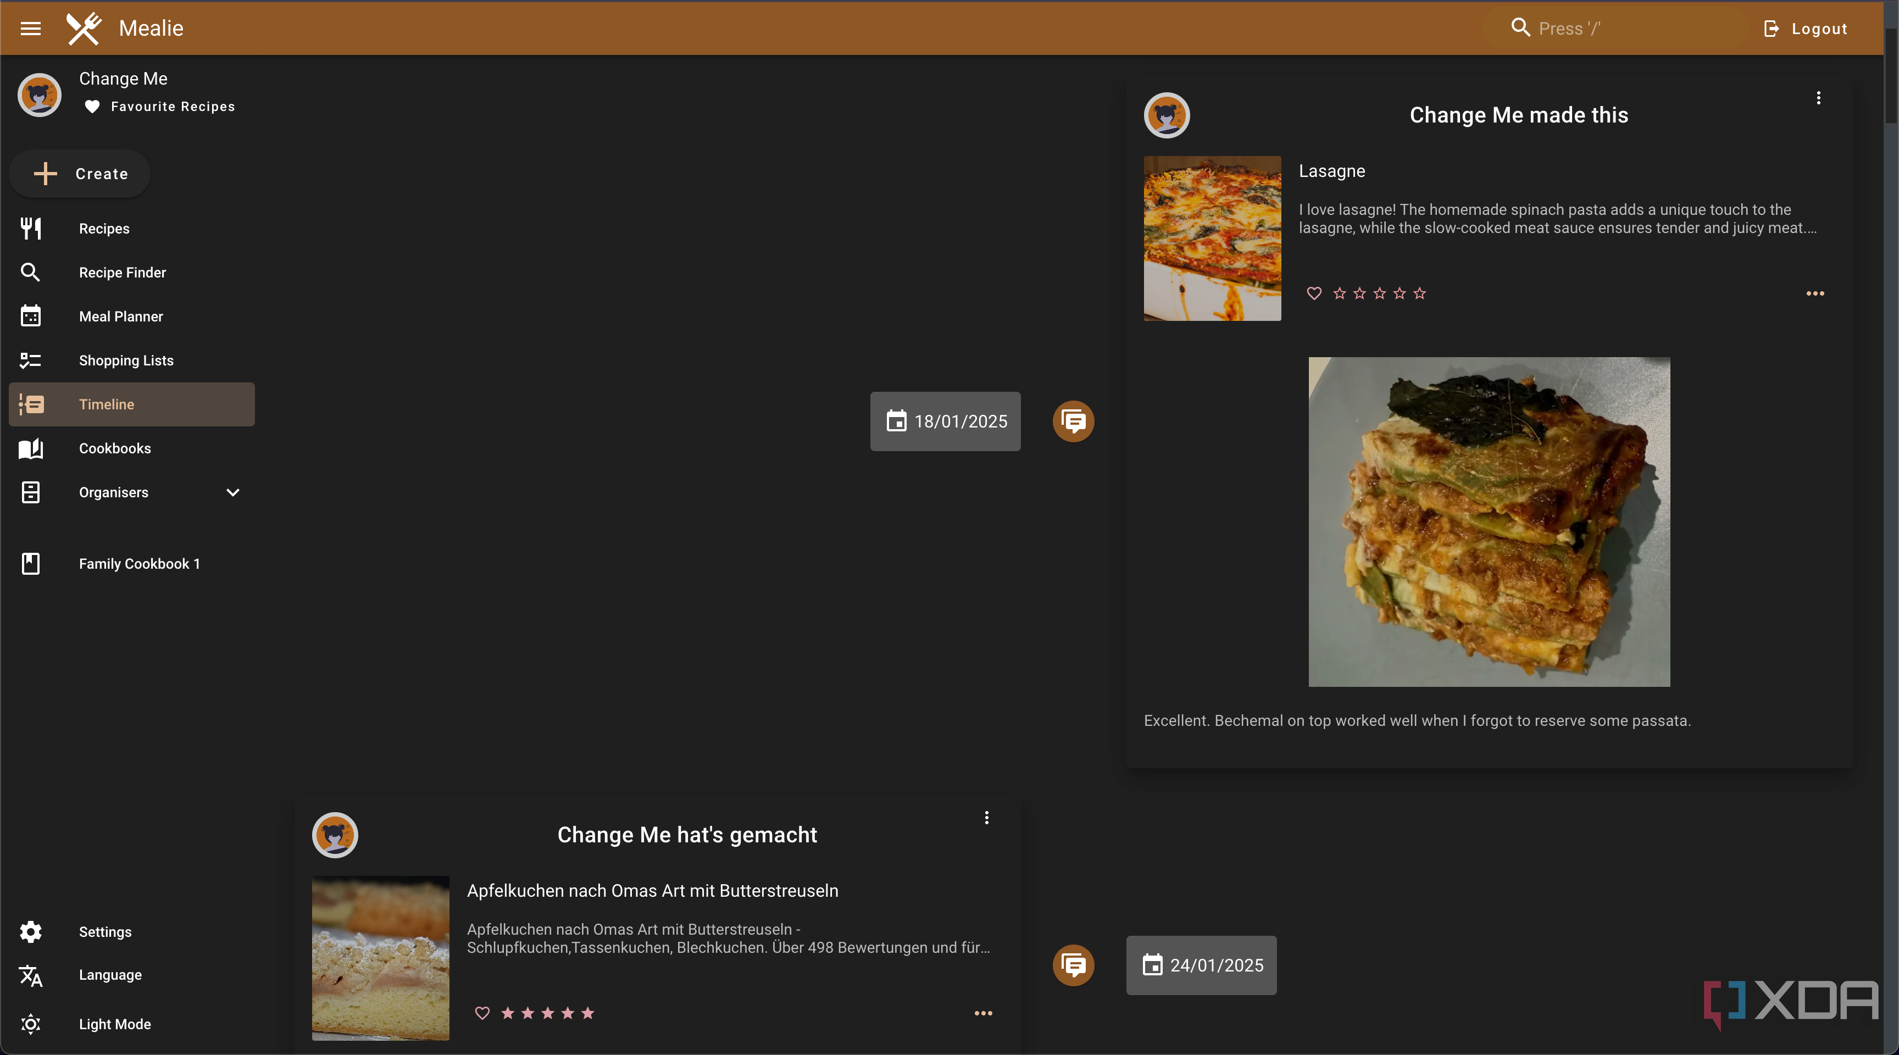The height and width of the screenshot is (1055, 1899).
Task: Open Meal Planner from the sidebar
Action: [131, 316]
